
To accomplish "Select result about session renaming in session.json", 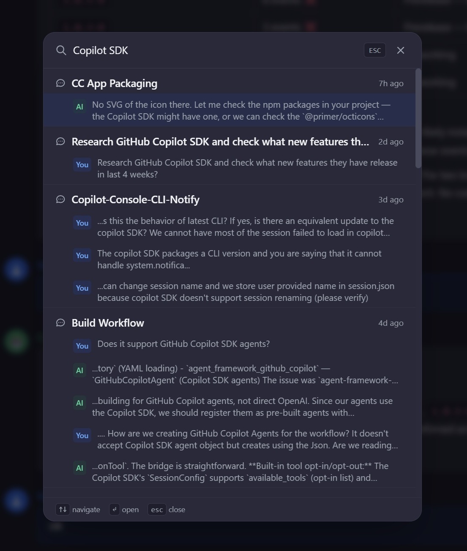I will [245, 292].
